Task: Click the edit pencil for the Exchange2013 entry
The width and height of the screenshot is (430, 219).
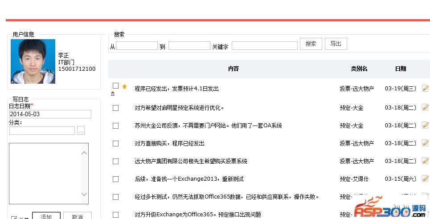Action: coord(425,179)
